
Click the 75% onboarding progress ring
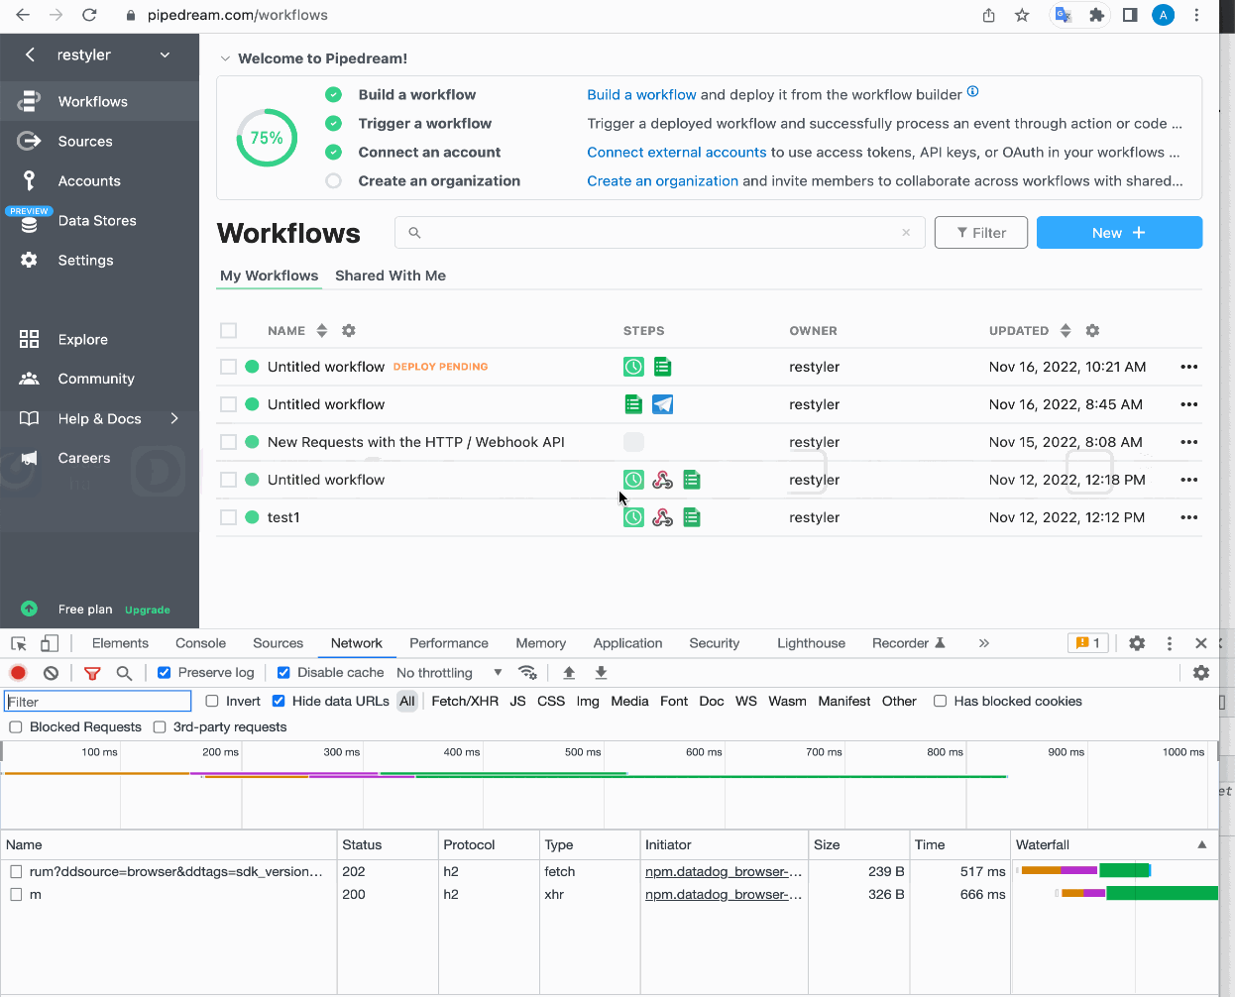tap(267, 138)
